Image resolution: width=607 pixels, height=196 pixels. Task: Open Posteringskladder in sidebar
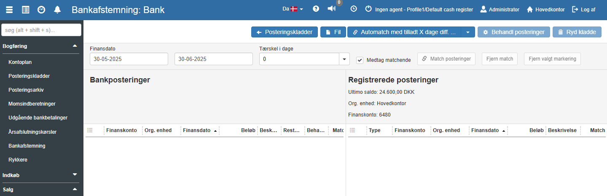click(x=30, y=76)
